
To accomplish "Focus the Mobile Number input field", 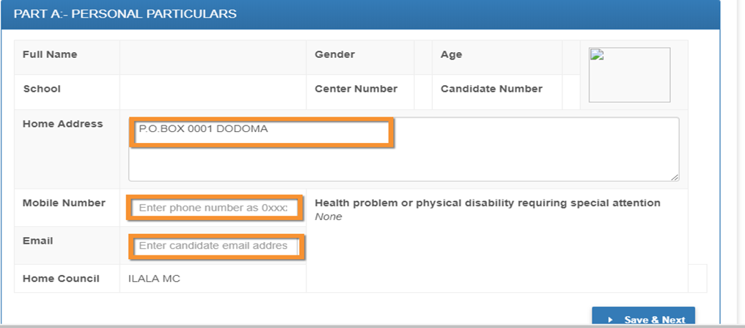I will click(218, 208).
